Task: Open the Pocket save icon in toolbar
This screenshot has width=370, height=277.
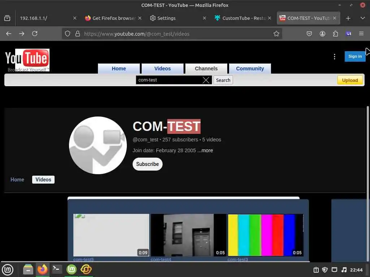Action: [x=309, y=34]
